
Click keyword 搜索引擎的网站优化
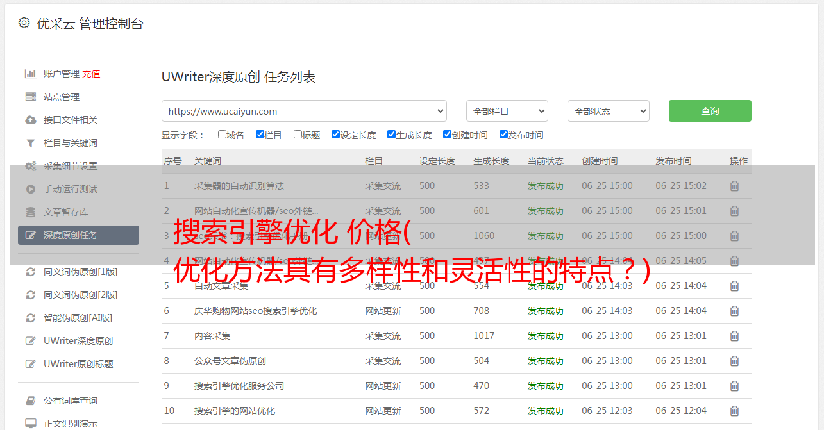(235, 411)
